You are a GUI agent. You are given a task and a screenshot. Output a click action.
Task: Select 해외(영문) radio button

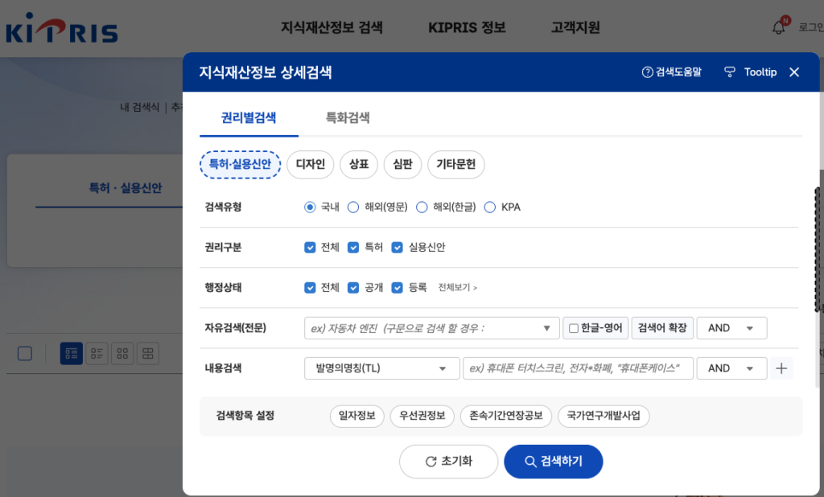[x=353, y=207]
